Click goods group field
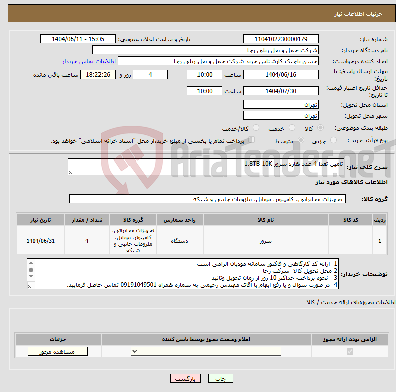 pyautogui.click(x=208, y=199)
